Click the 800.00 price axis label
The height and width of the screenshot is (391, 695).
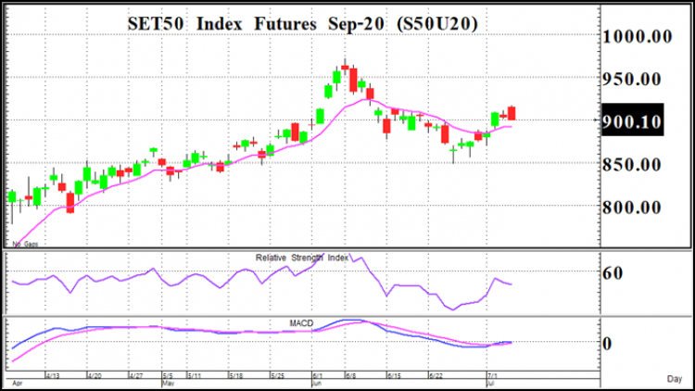632,208
